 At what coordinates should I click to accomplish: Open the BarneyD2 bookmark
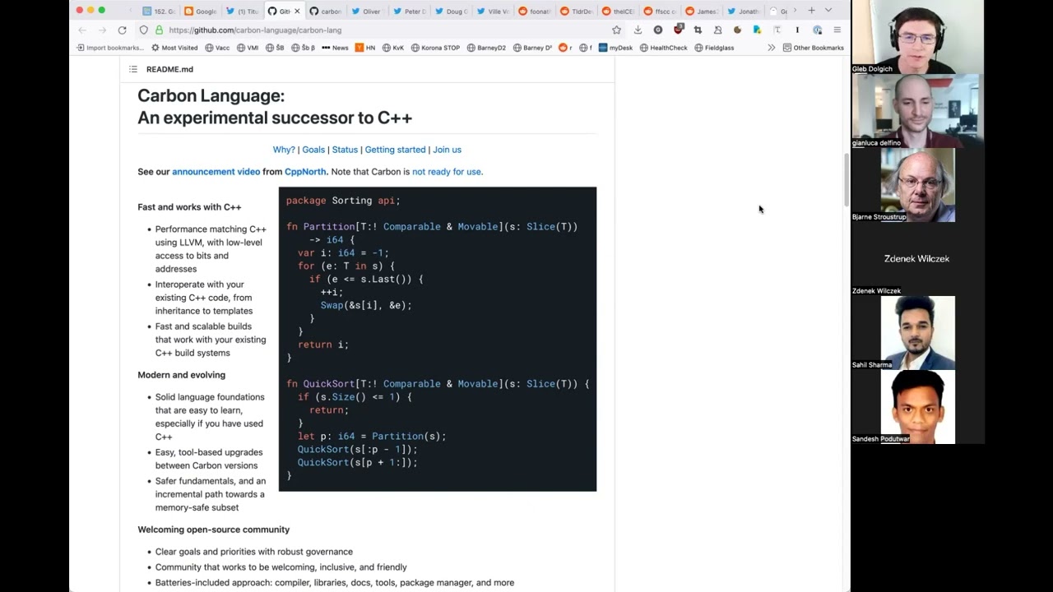click(x=486, y=48)
